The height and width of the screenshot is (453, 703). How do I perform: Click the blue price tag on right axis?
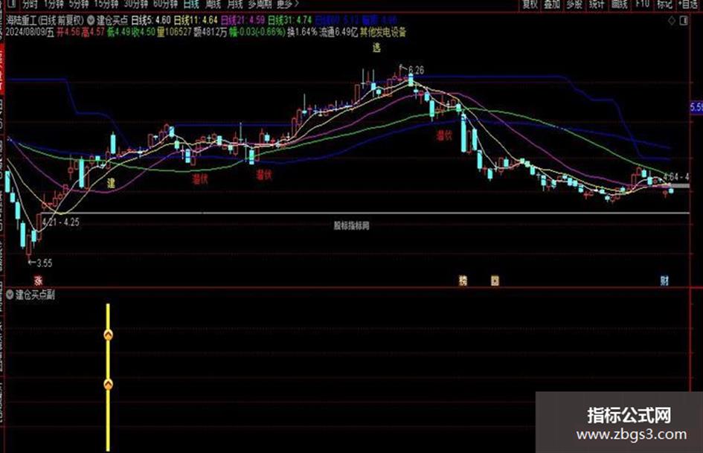[696, 107]
